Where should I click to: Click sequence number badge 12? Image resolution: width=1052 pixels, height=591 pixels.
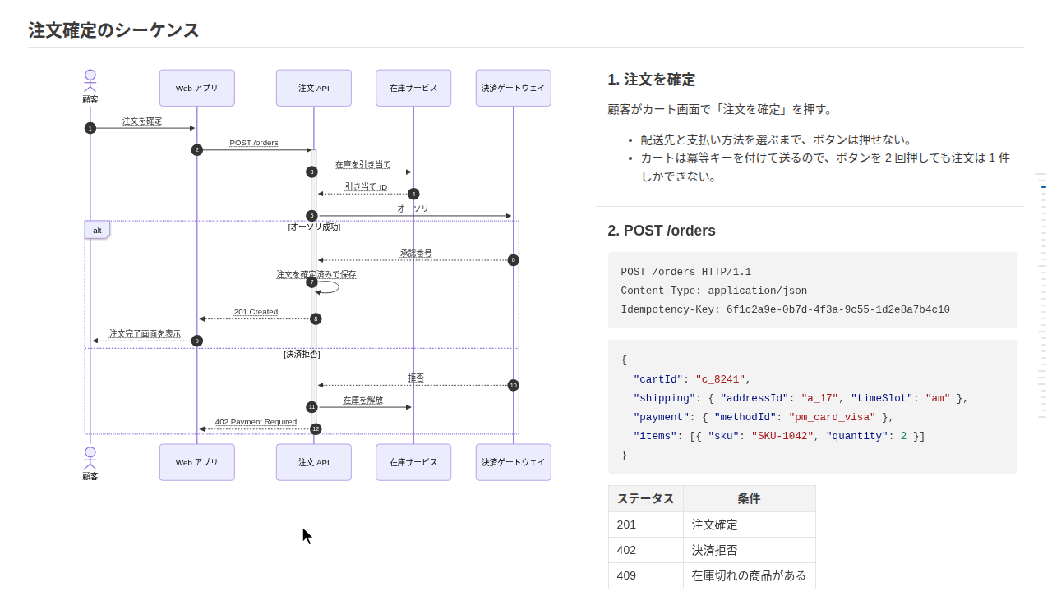coord(316,429)
